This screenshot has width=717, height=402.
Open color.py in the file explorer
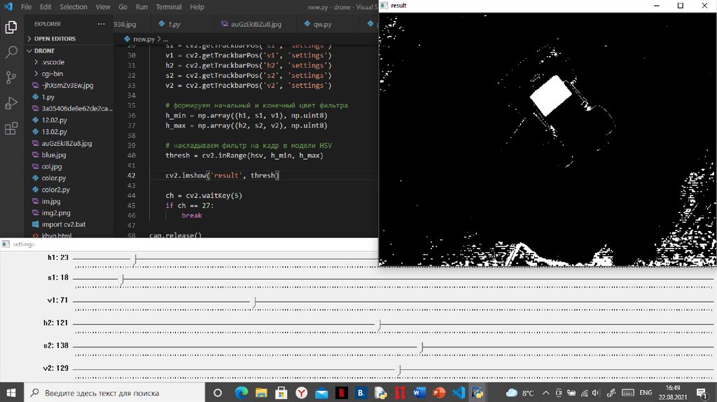tap(54, 178)
